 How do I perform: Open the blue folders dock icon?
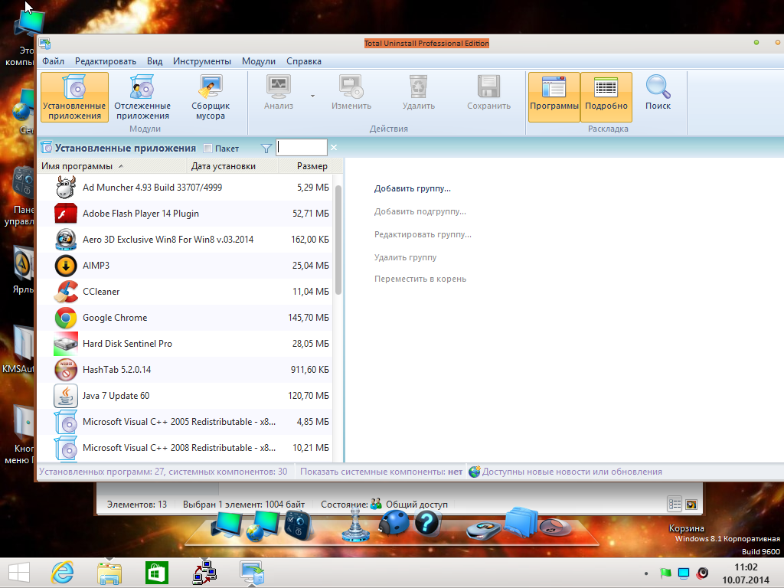521,522
